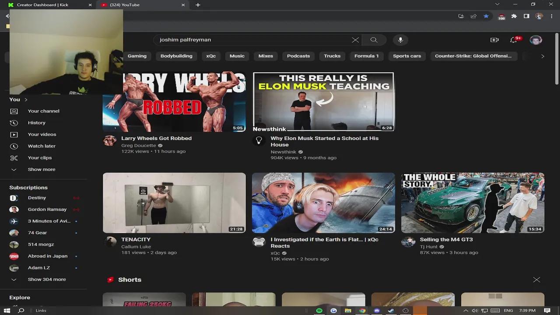Open the History sidebar item
The width and height of the screenshot is (560, 315).
pyautogui.click(x=37, y=123)
